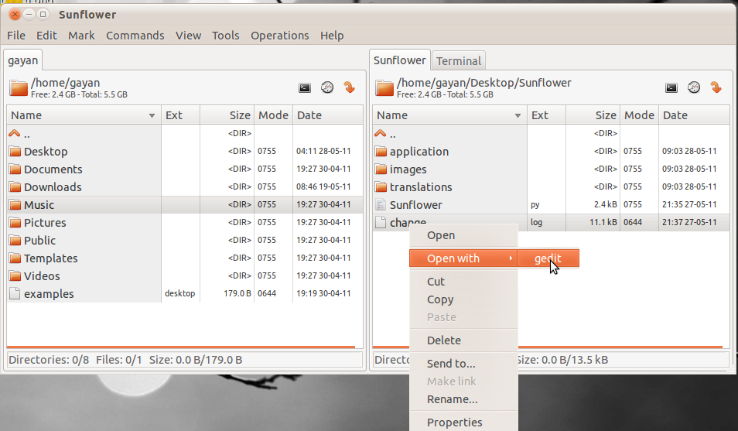The width and height of the screenshot is (738, 431).
Task: Sort right pane by Mode column
Action: tap(639, 115)
